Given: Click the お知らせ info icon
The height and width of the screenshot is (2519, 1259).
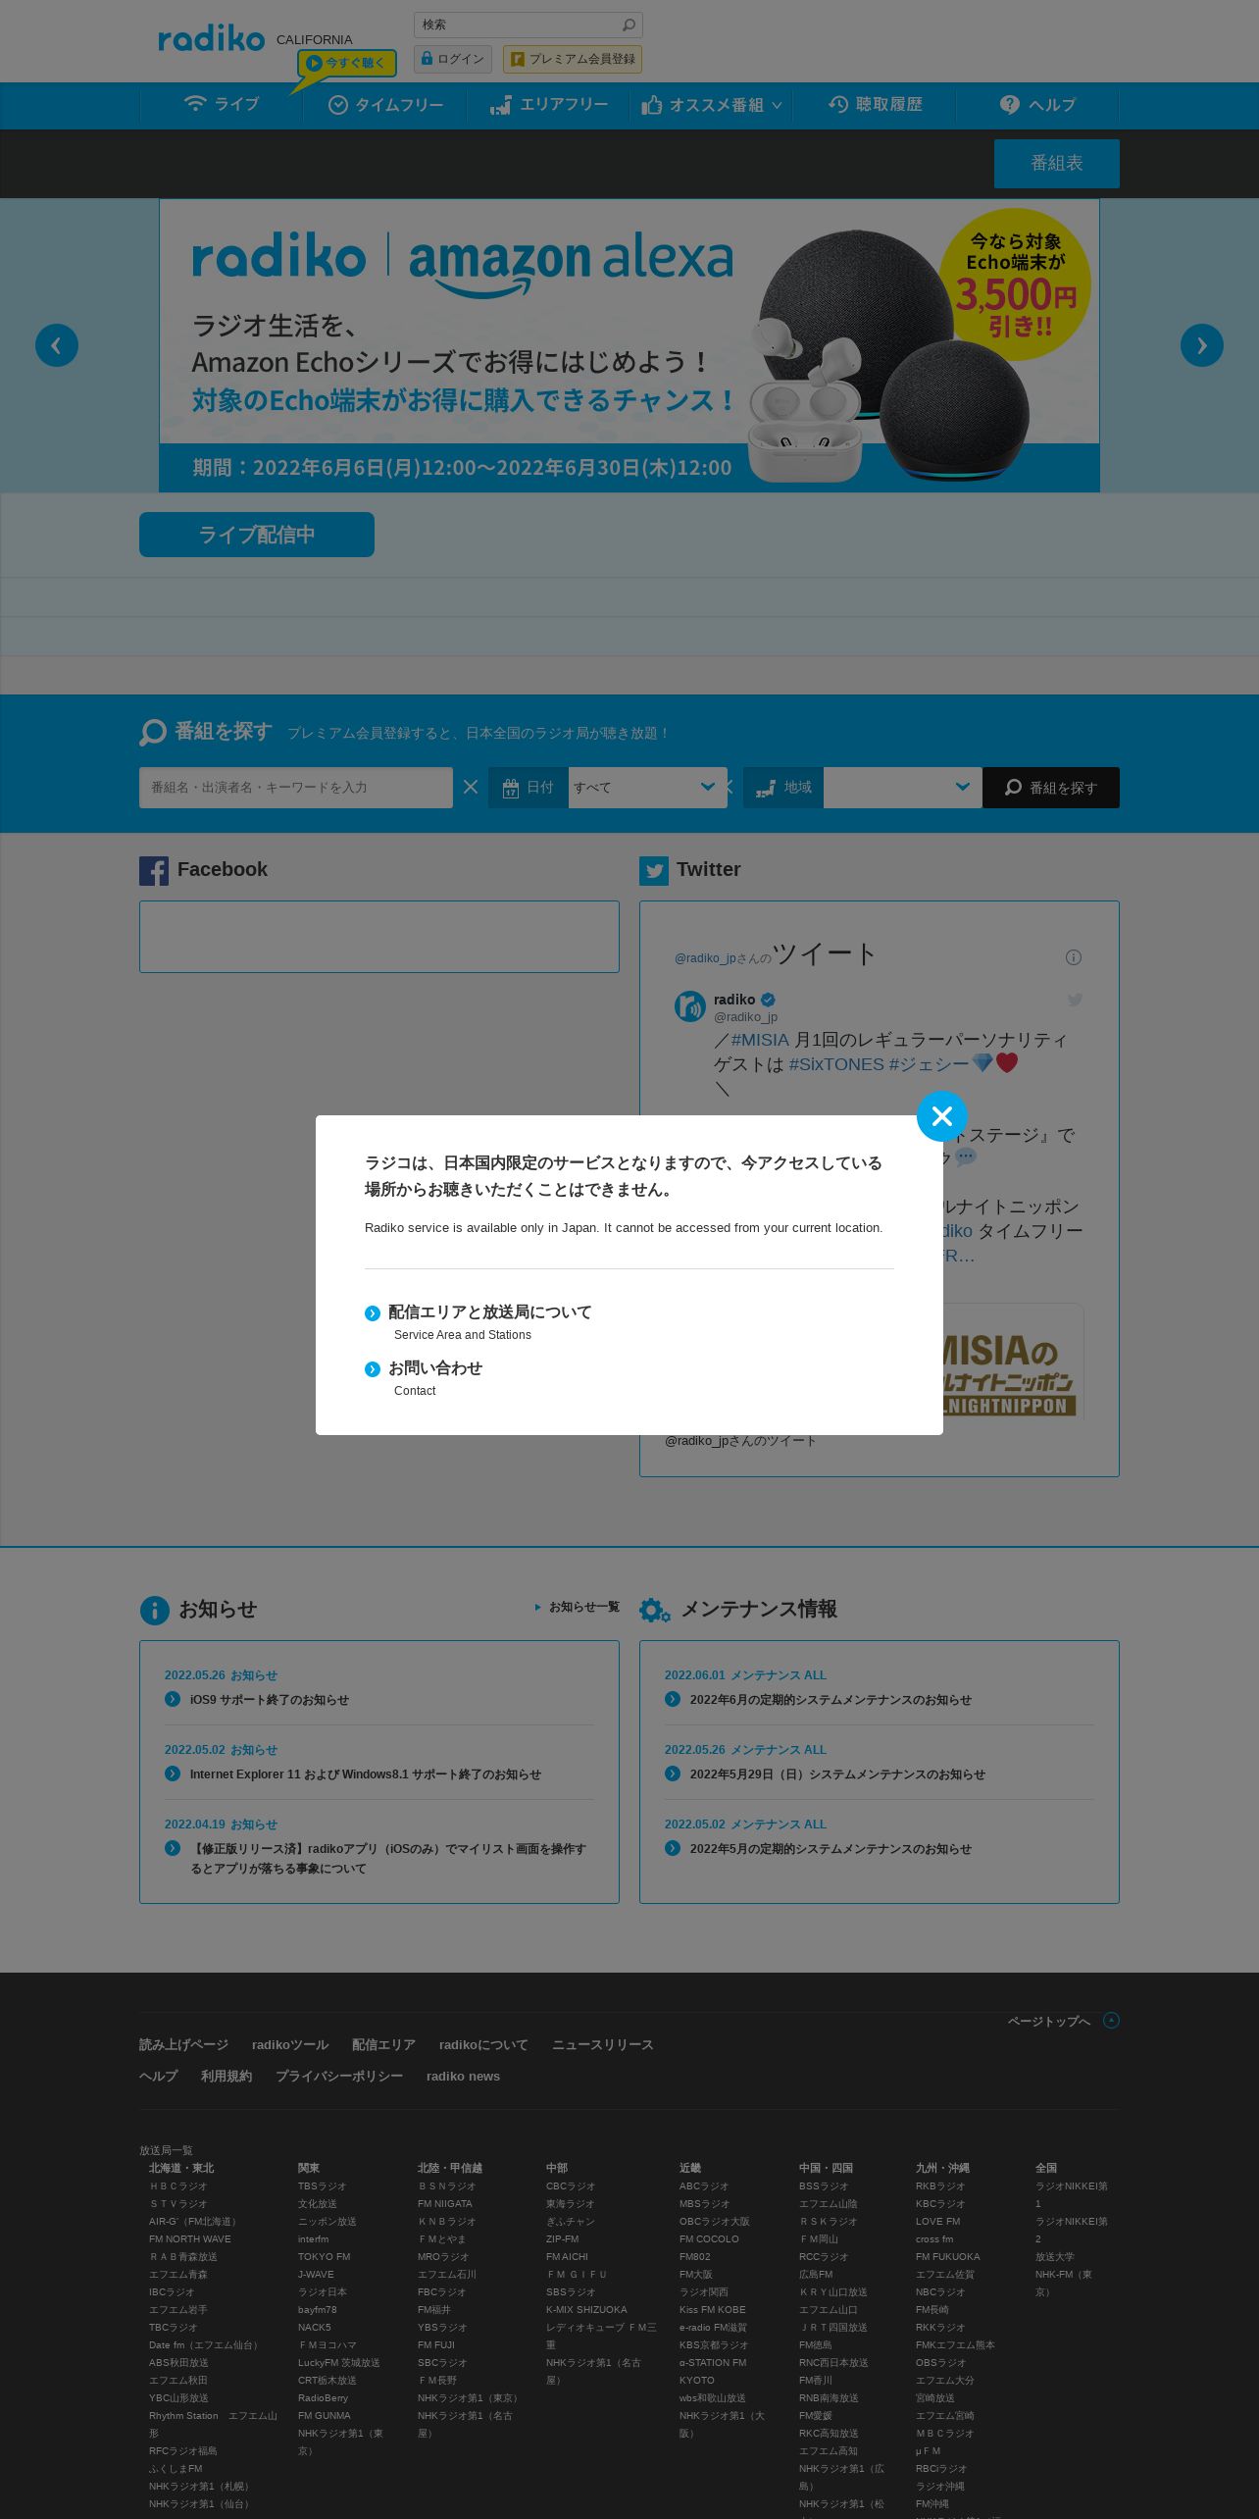Looking at the screenshot, I should (155, 1610).
